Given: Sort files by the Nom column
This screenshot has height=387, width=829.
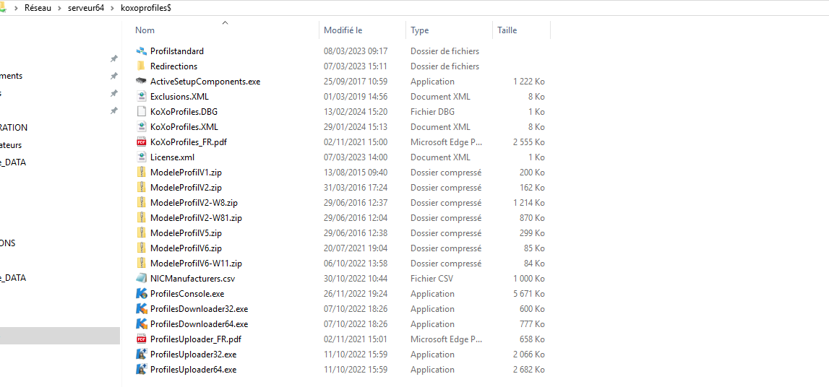Looking at the screenshot, I should point(145,30).
